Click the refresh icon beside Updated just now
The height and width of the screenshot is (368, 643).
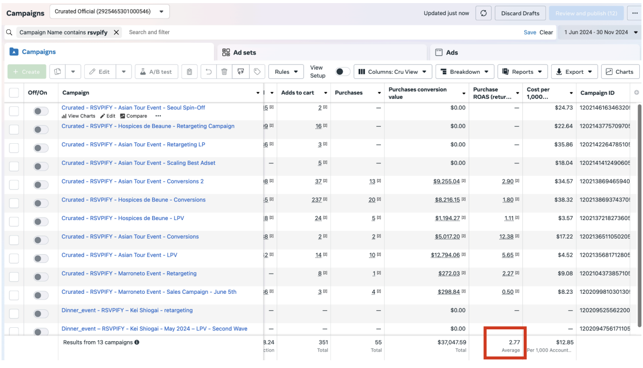pyautogui.click(x=484, y=13)
